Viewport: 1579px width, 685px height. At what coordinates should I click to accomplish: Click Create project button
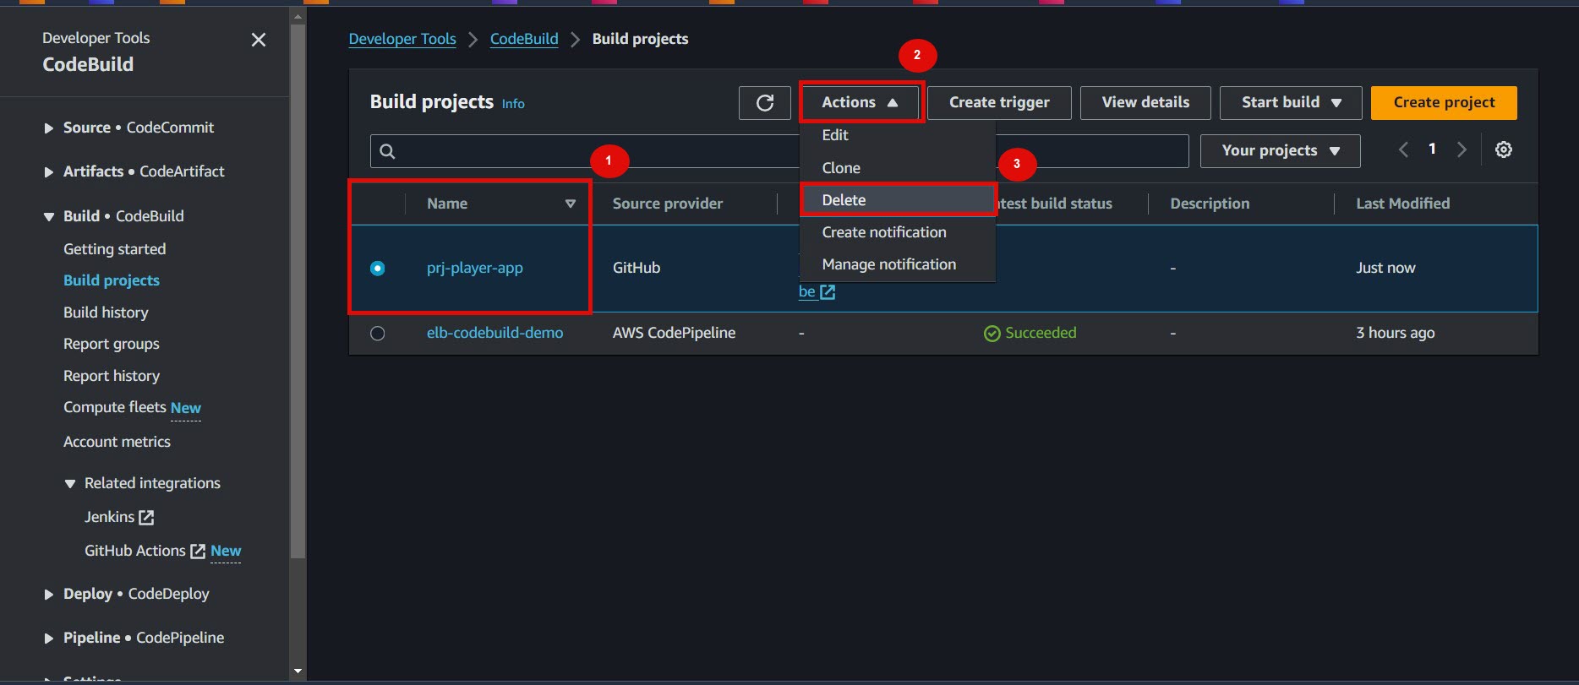(1444, 102)
